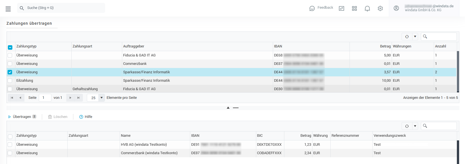Expand dropdown arrow beside upper refresh button

click(415, 37)
